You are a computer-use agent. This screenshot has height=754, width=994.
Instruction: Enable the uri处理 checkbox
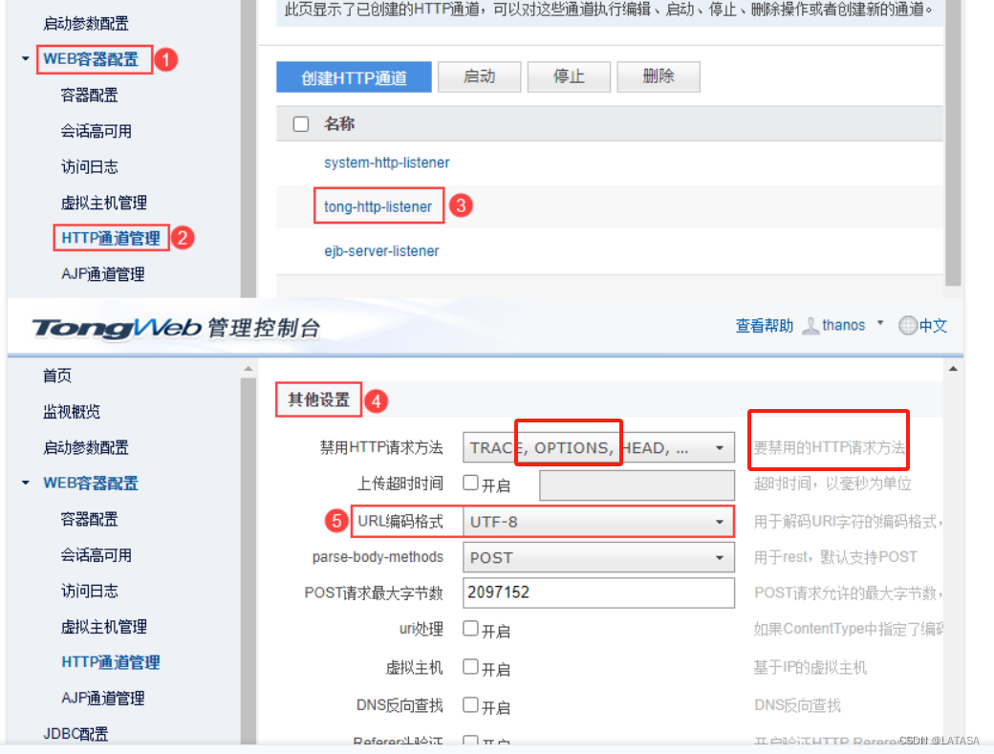(470, 629)
